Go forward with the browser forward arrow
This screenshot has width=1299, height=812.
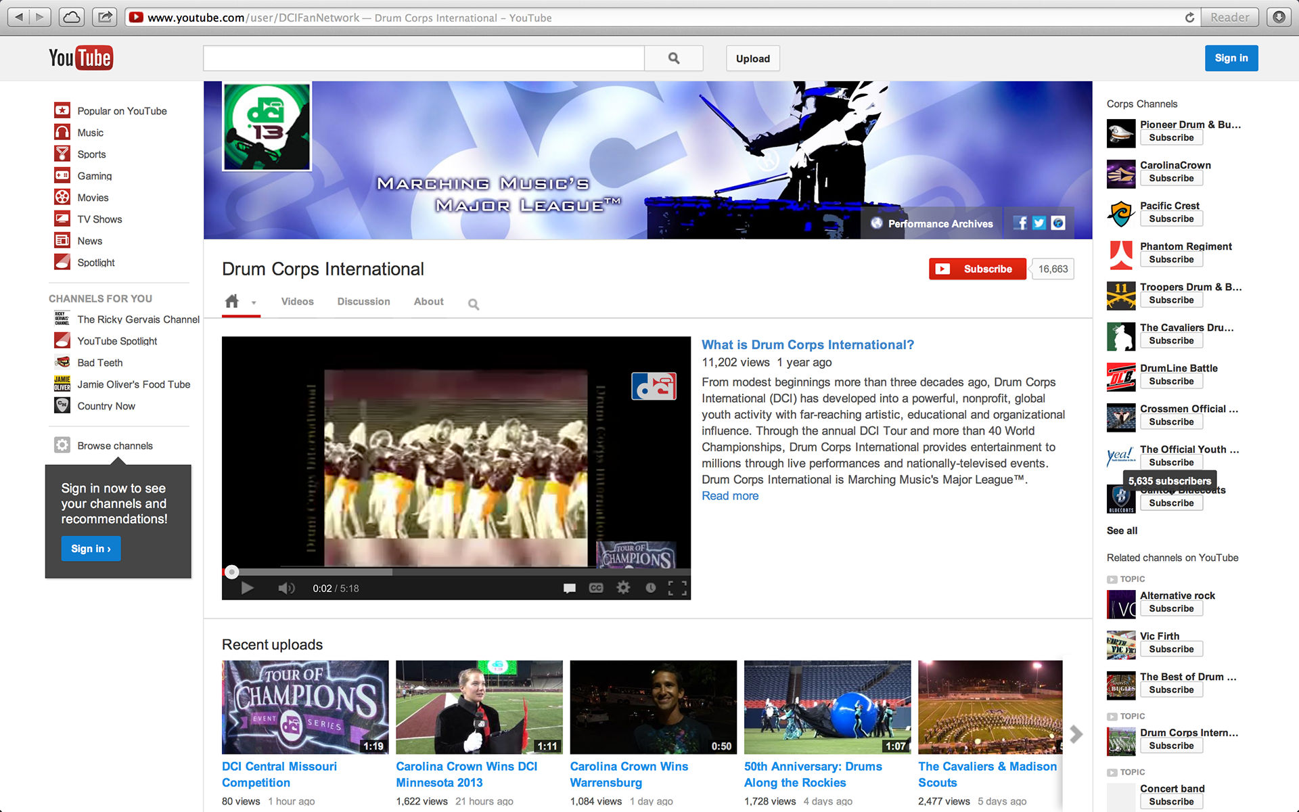click(x=41, y=17)
